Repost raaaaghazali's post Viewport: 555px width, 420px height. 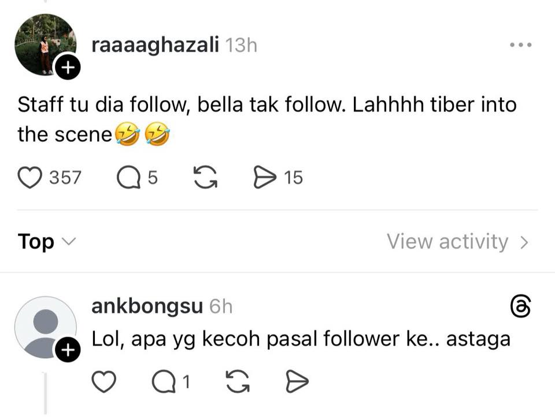coord(205,178)
